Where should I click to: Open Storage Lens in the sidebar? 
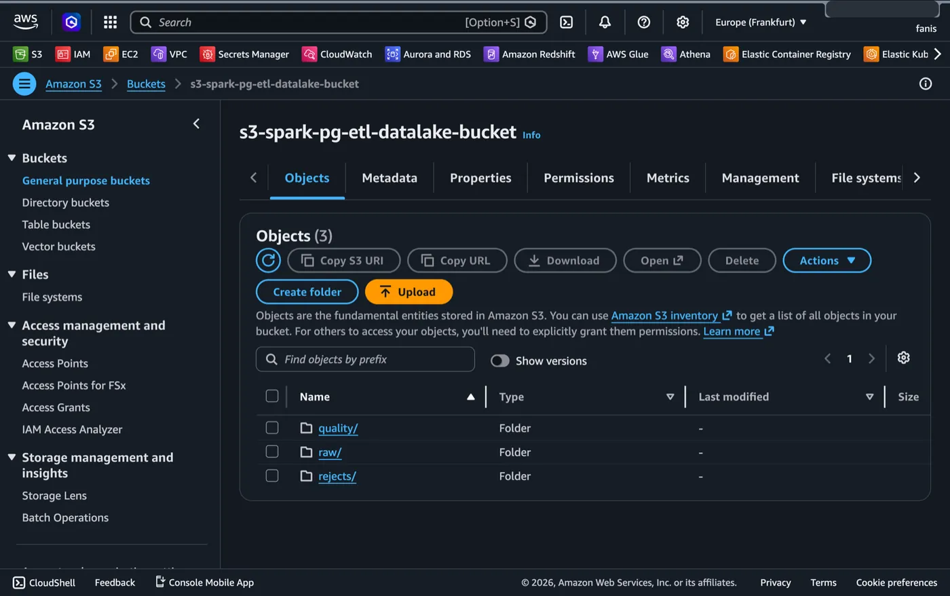pos(54,496)
